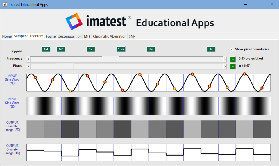279x166 pixels.
Task: Go to the SNR tab
Action: tap(132, 36)
